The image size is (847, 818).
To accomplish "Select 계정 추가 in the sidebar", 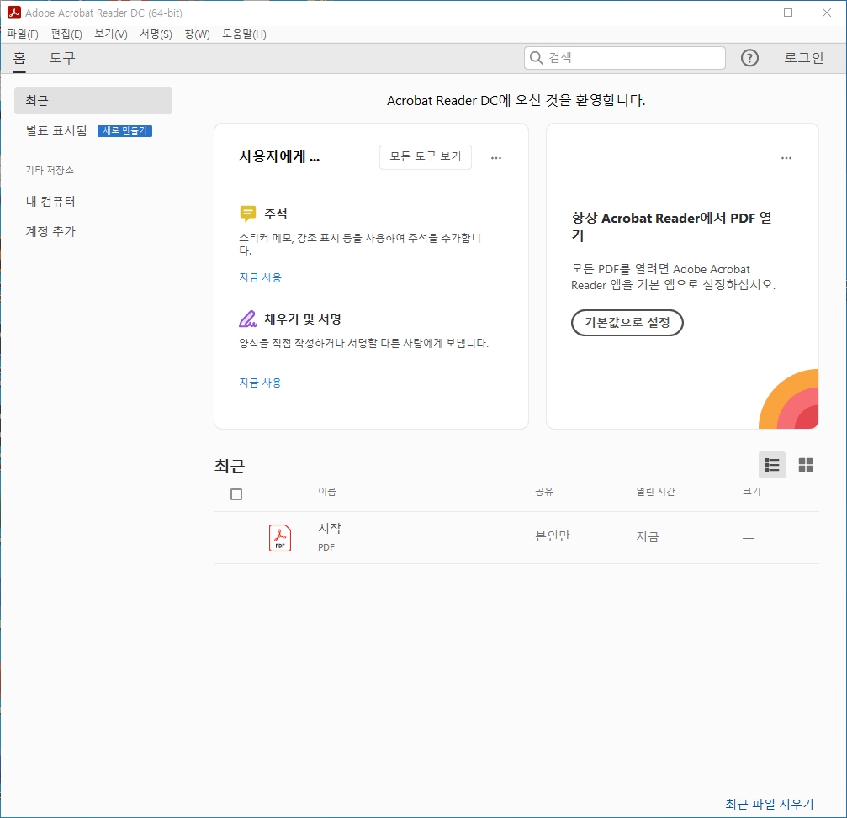I will point(50,232).
